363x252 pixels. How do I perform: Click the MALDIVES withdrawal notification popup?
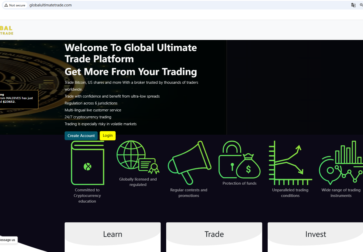(18, 99)
